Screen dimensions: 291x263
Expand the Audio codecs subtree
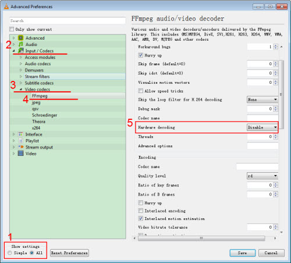[21, 63]
